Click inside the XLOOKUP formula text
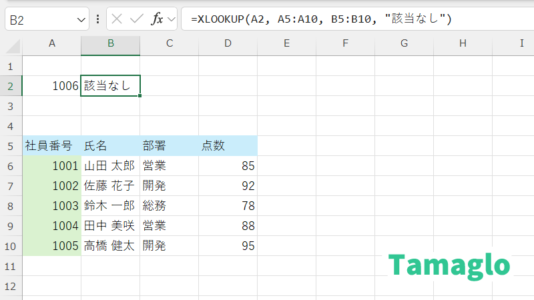 (320, 19)
